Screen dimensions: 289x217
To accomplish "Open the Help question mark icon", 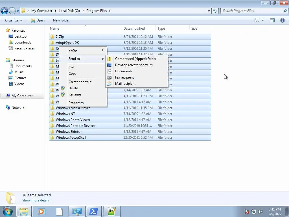I will pos(282,20).
